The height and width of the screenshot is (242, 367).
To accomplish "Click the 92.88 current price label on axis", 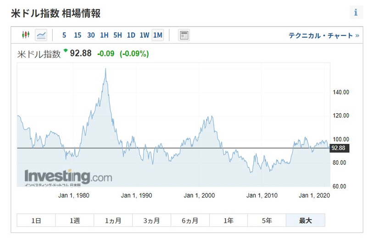I will 339,148.
